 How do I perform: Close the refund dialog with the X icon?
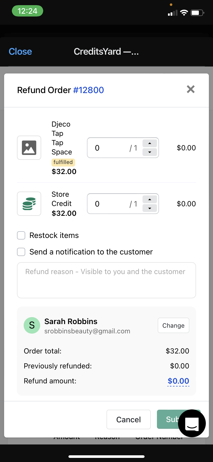[190, 89]
